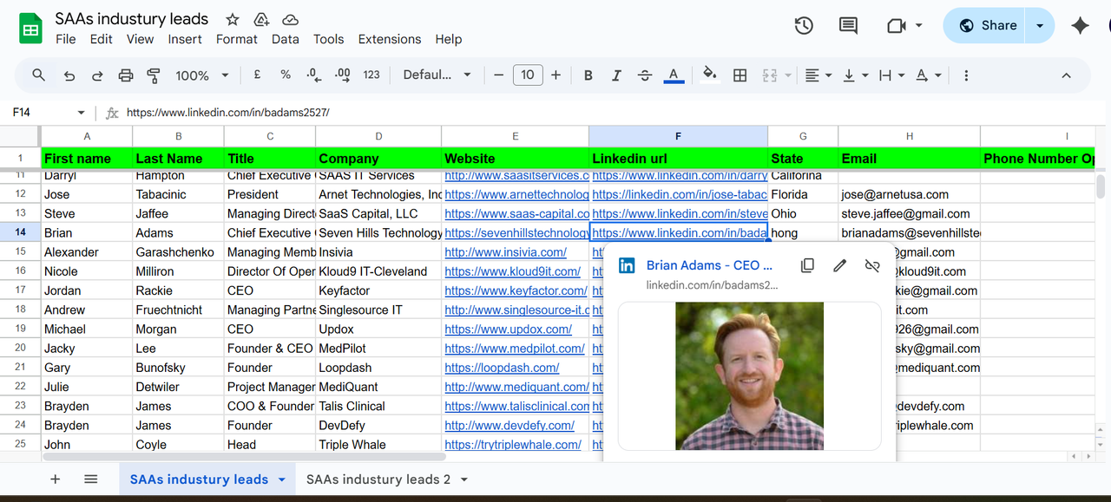Screen dimensions: 1111x502
Task: Open vertical align dropdown
Action: pyautogui.click(x=855, y=75)
